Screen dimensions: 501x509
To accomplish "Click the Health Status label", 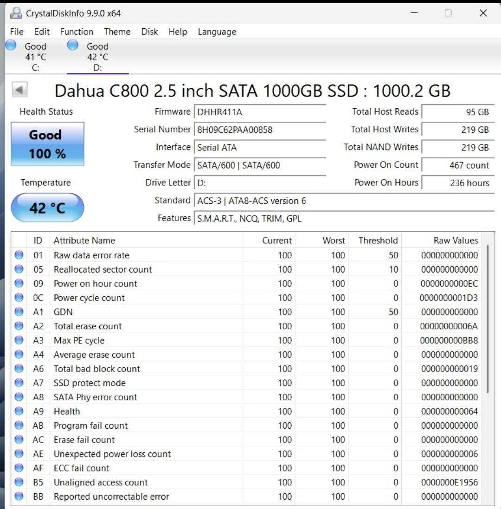I will (x=46, y=111).
